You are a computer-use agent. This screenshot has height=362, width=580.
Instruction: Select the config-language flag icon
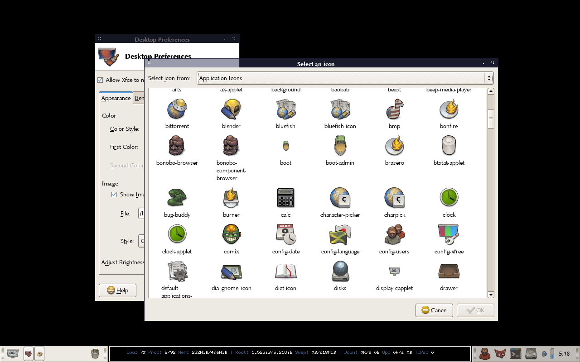point(340,234)
